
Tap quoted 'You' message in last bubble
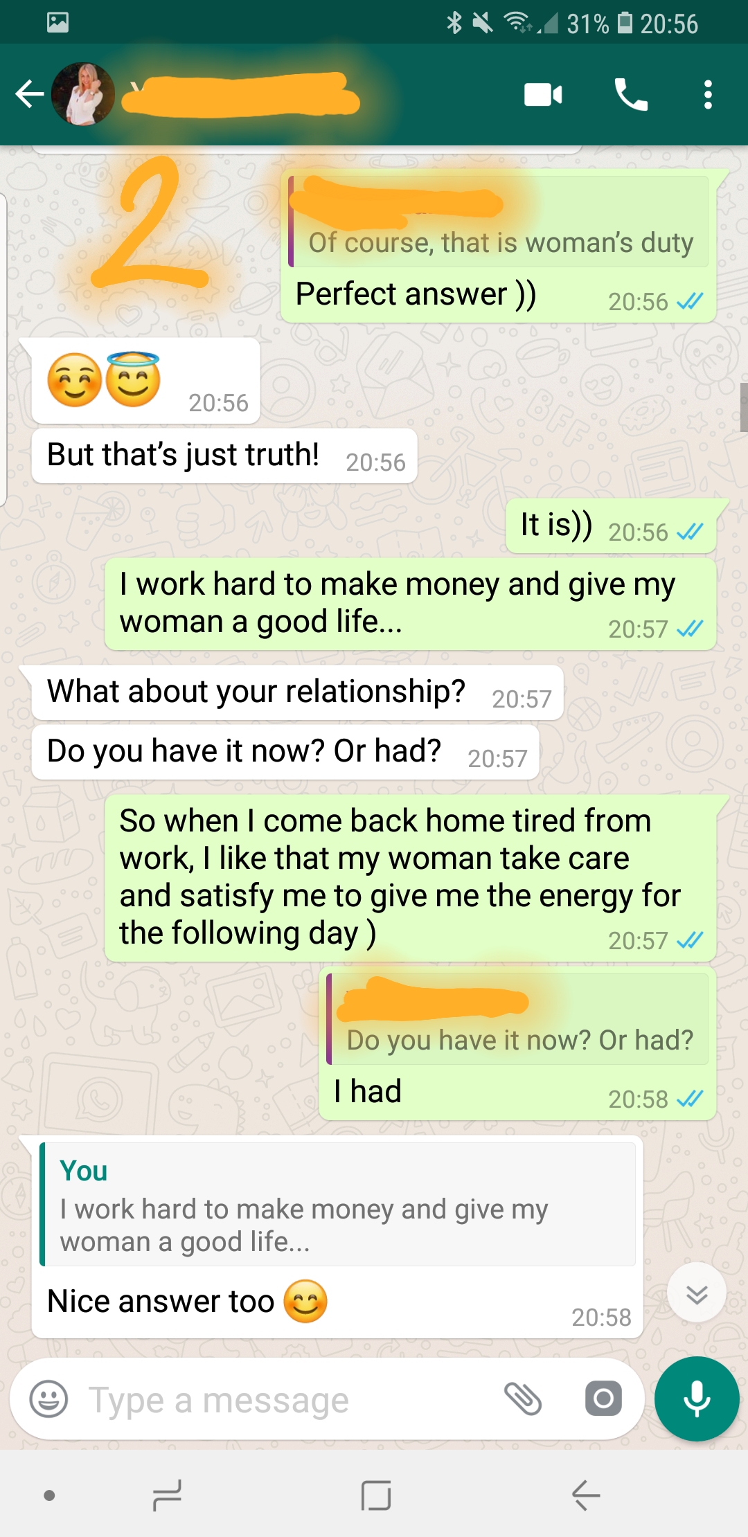[x=338, y=1205]
